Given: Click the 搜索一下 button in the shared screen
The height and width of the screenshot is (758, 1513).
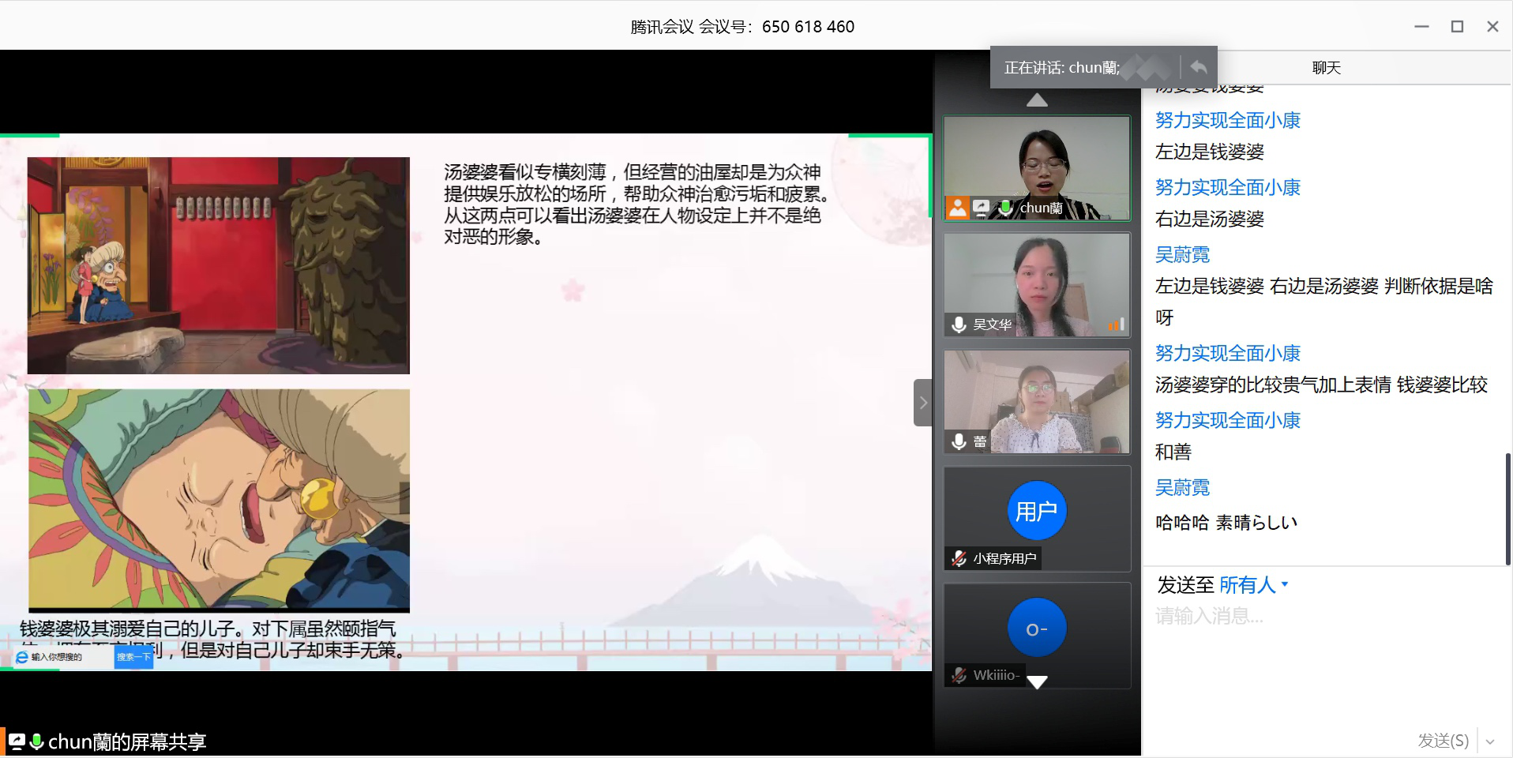Looking at the screenshot, I should coord(133,657).
